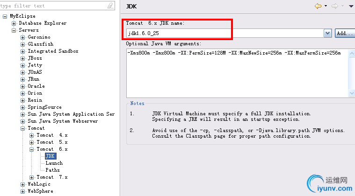
Task: Collapse the Servers tree node
Action: (14, 30)
